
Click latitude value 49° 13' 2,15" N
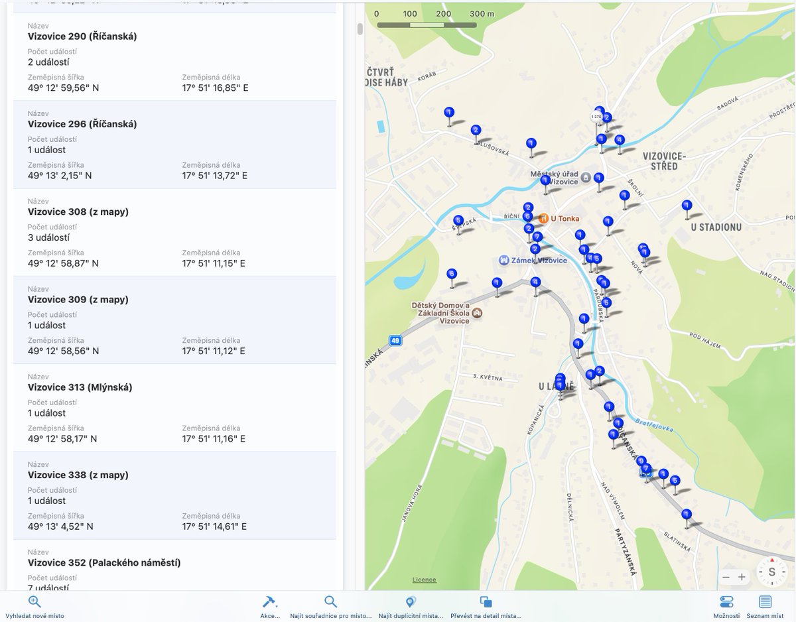click(x=60, y=176)
